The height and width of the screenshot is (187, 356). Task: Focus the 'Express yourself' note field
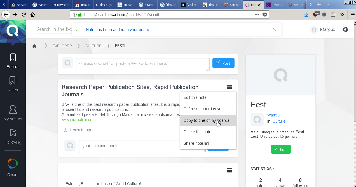[x=143, y=64]
